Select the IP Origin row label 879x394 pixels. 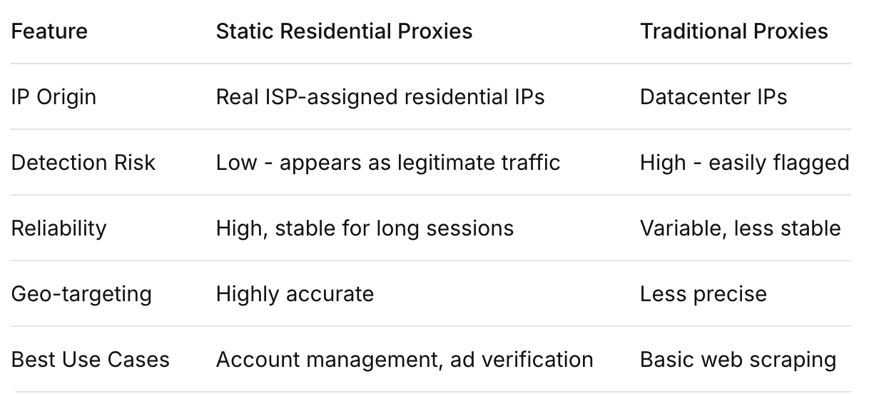[x=54, y=97]
